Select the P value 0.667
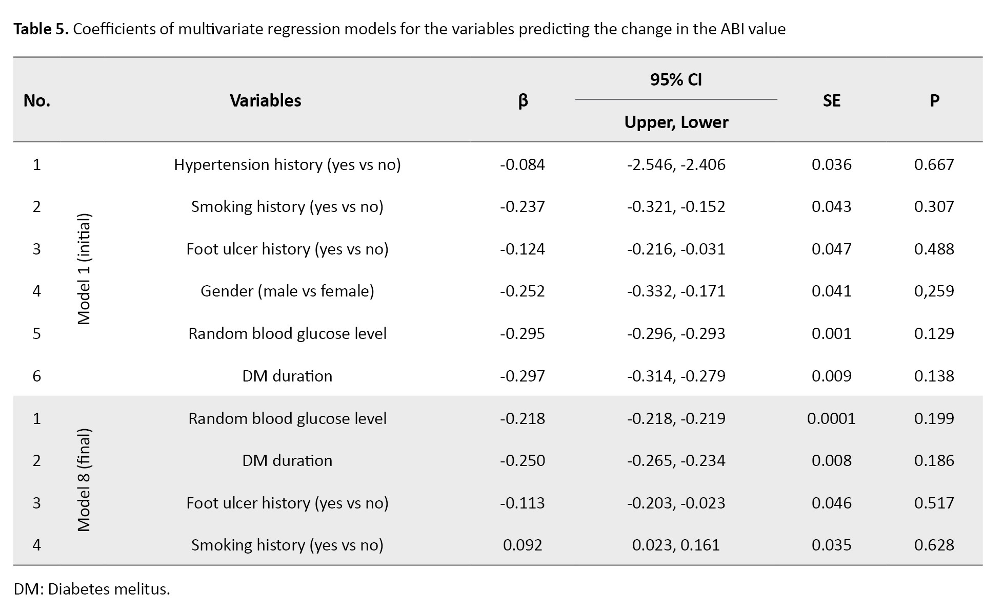1004x615 pixels. [x=934, y=164]
